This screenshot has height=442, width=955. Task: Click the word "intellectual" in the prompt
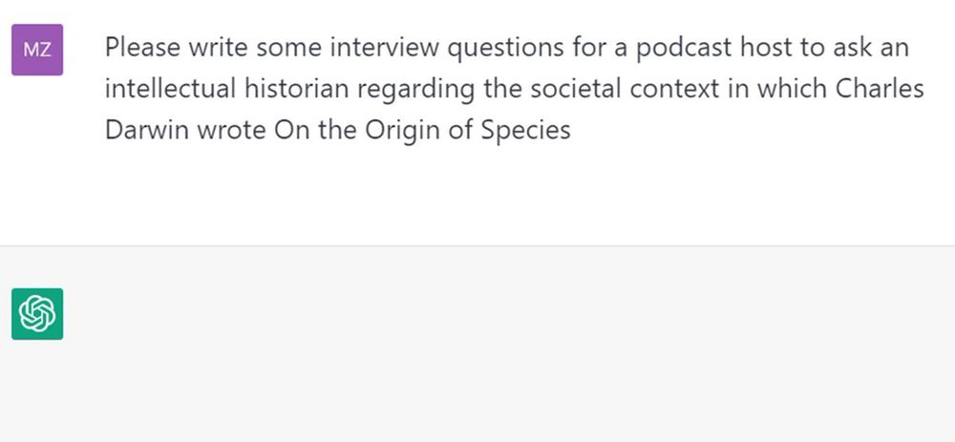coord(171,89)
